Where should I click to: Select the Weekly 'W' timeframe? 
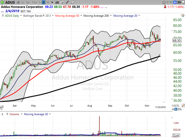click(48, 2)
